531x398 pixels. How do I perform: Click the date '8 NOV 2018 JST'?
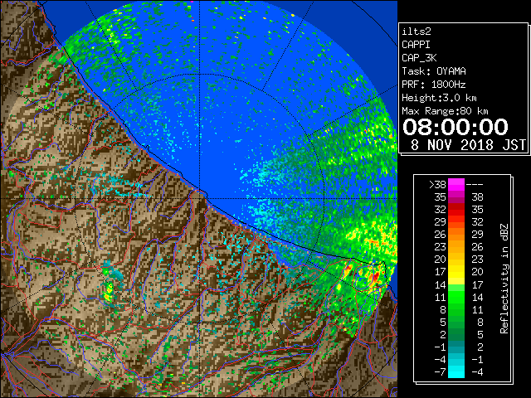[468, 145]
